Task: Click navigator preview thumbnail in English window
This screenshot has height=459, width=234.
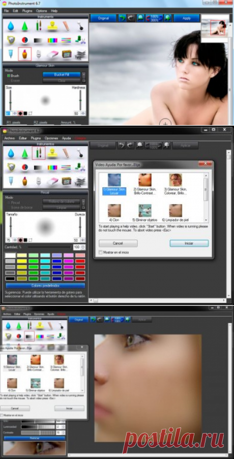Action: pos(214,28)
